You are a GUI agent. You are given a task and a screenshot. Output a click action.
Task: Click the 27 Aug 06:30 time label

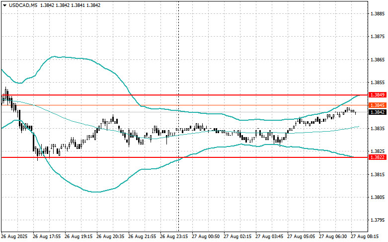click(333, 237)
